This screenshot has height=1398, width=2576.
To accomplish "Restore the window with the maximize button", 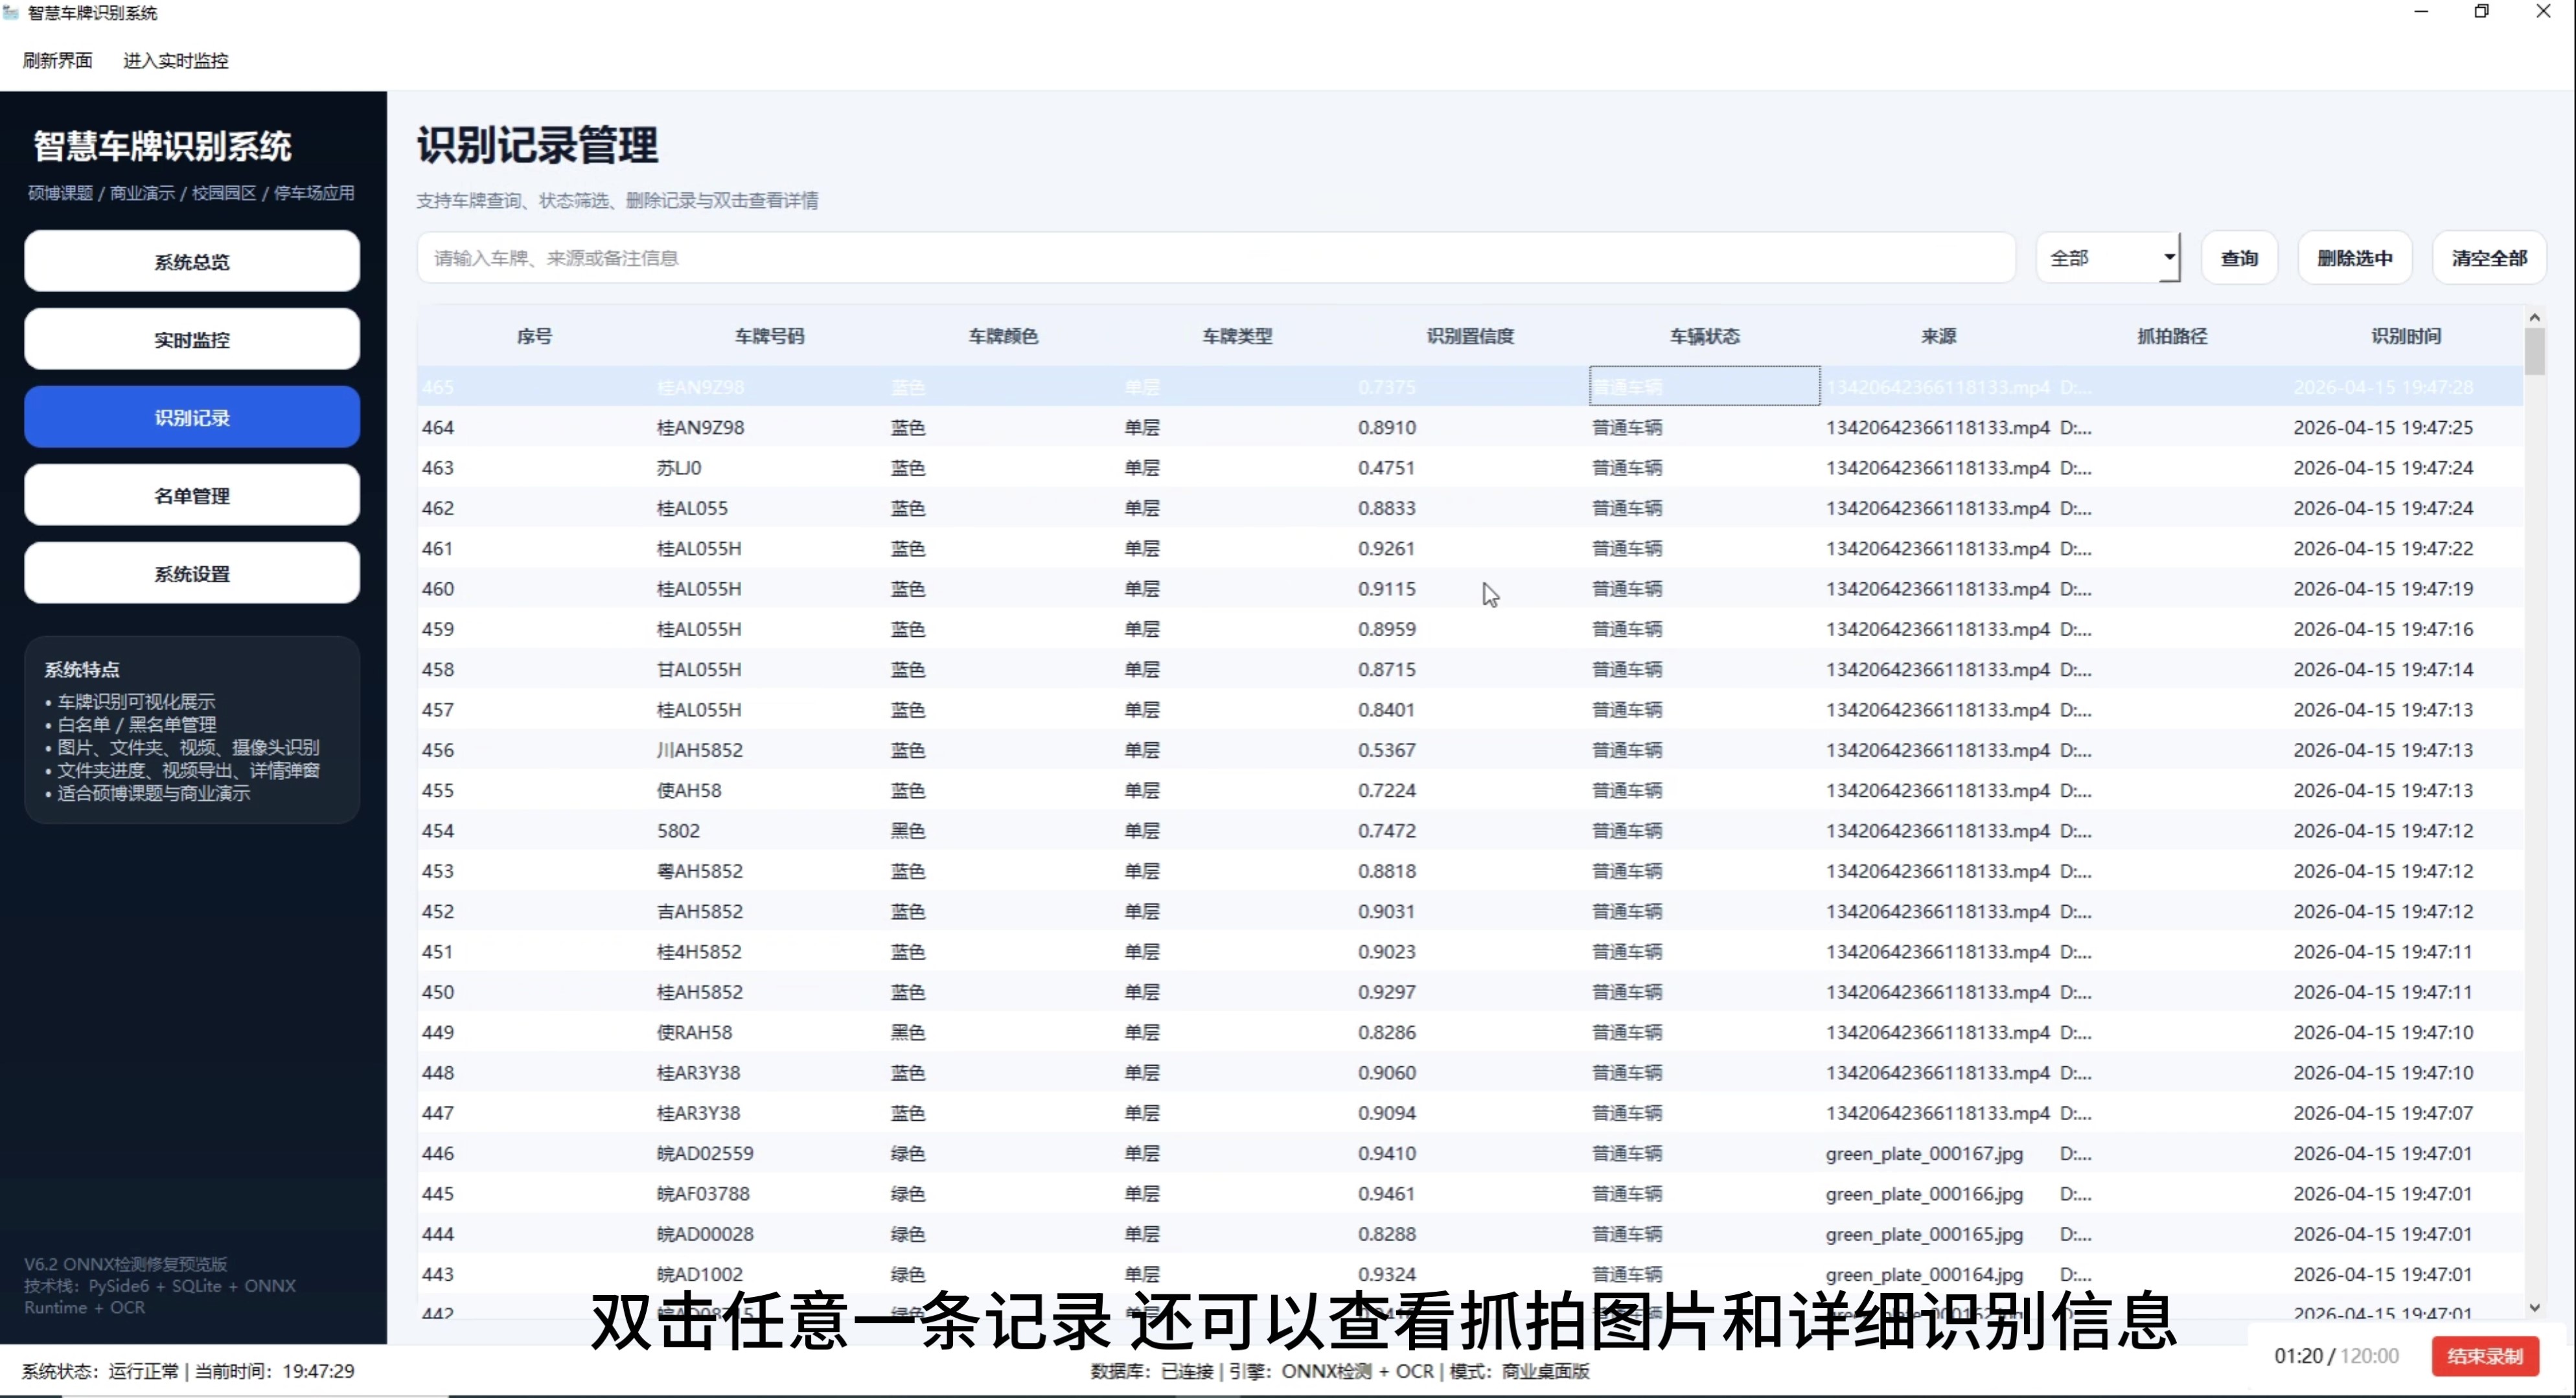I will [2481, 12].
